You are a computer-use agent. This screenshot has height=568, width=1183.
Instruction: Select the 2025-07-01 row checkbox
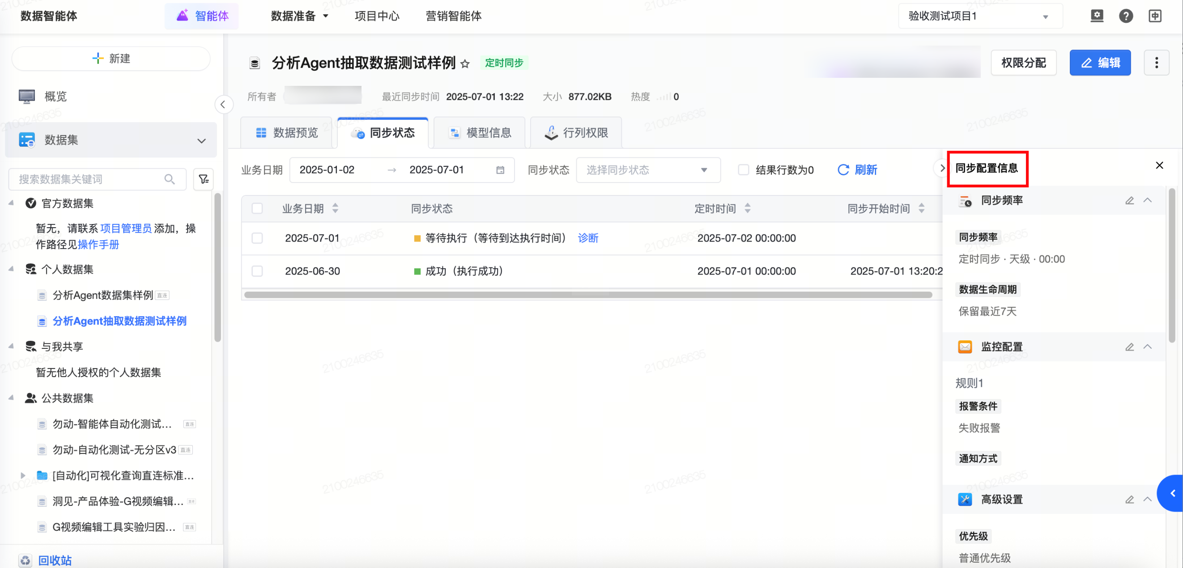[x=257, y=238]
